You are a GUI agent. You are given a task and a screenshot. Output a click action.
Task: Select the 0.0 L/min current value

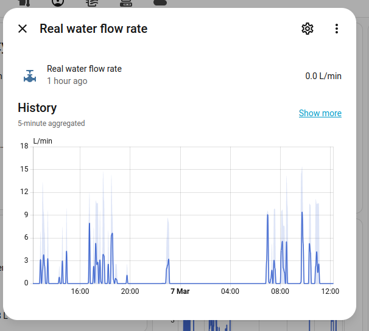tap(323, 76)
